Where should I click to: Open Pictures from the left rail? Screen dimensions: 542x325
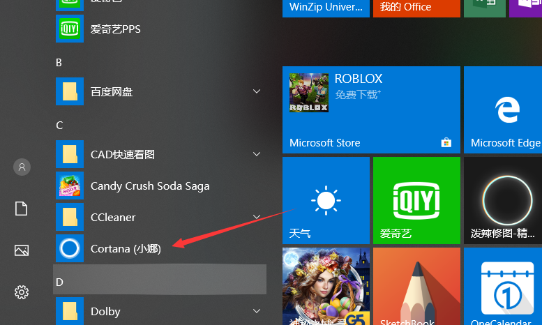tap(22, 250)
